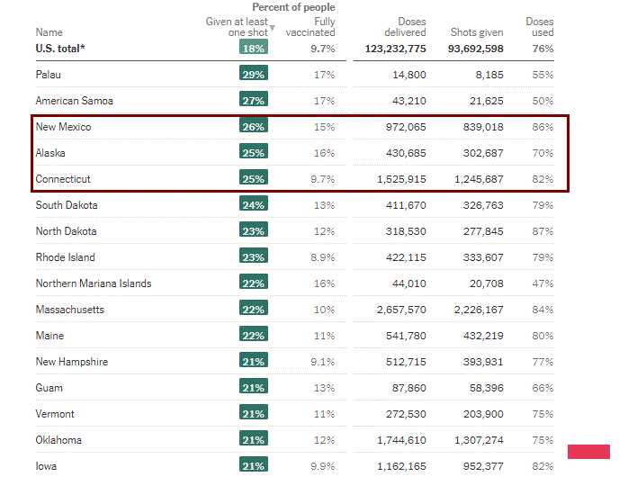Click Palau's 14,800 doses delivered
The width and height of the screenshot is (628, 477).
(409, 75)
